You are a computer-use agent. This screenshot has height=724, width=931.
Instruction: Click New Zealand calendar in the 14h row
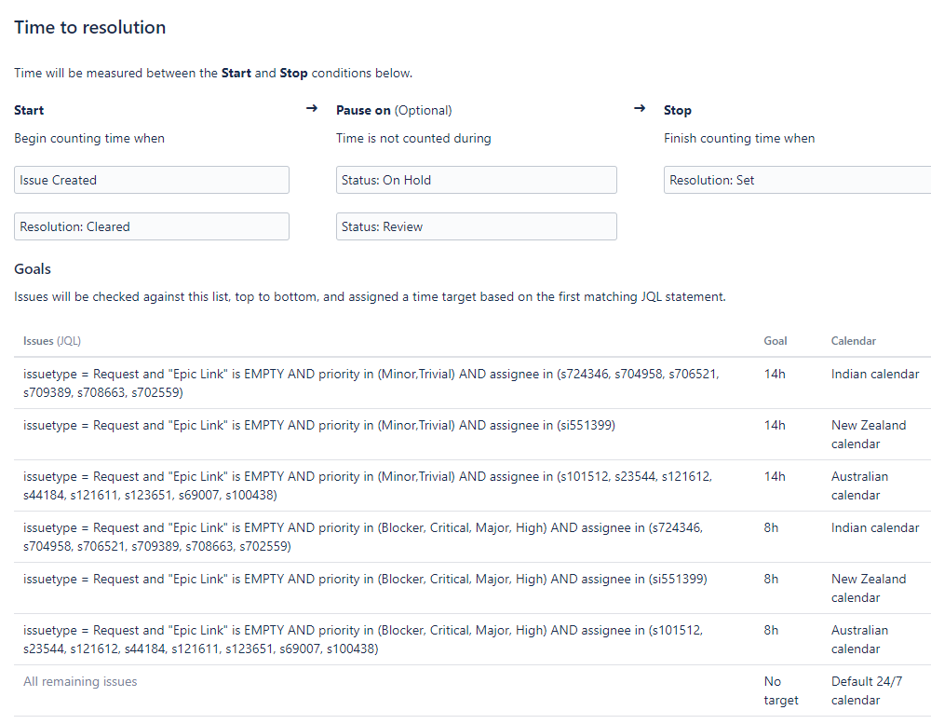pos(868,434)
